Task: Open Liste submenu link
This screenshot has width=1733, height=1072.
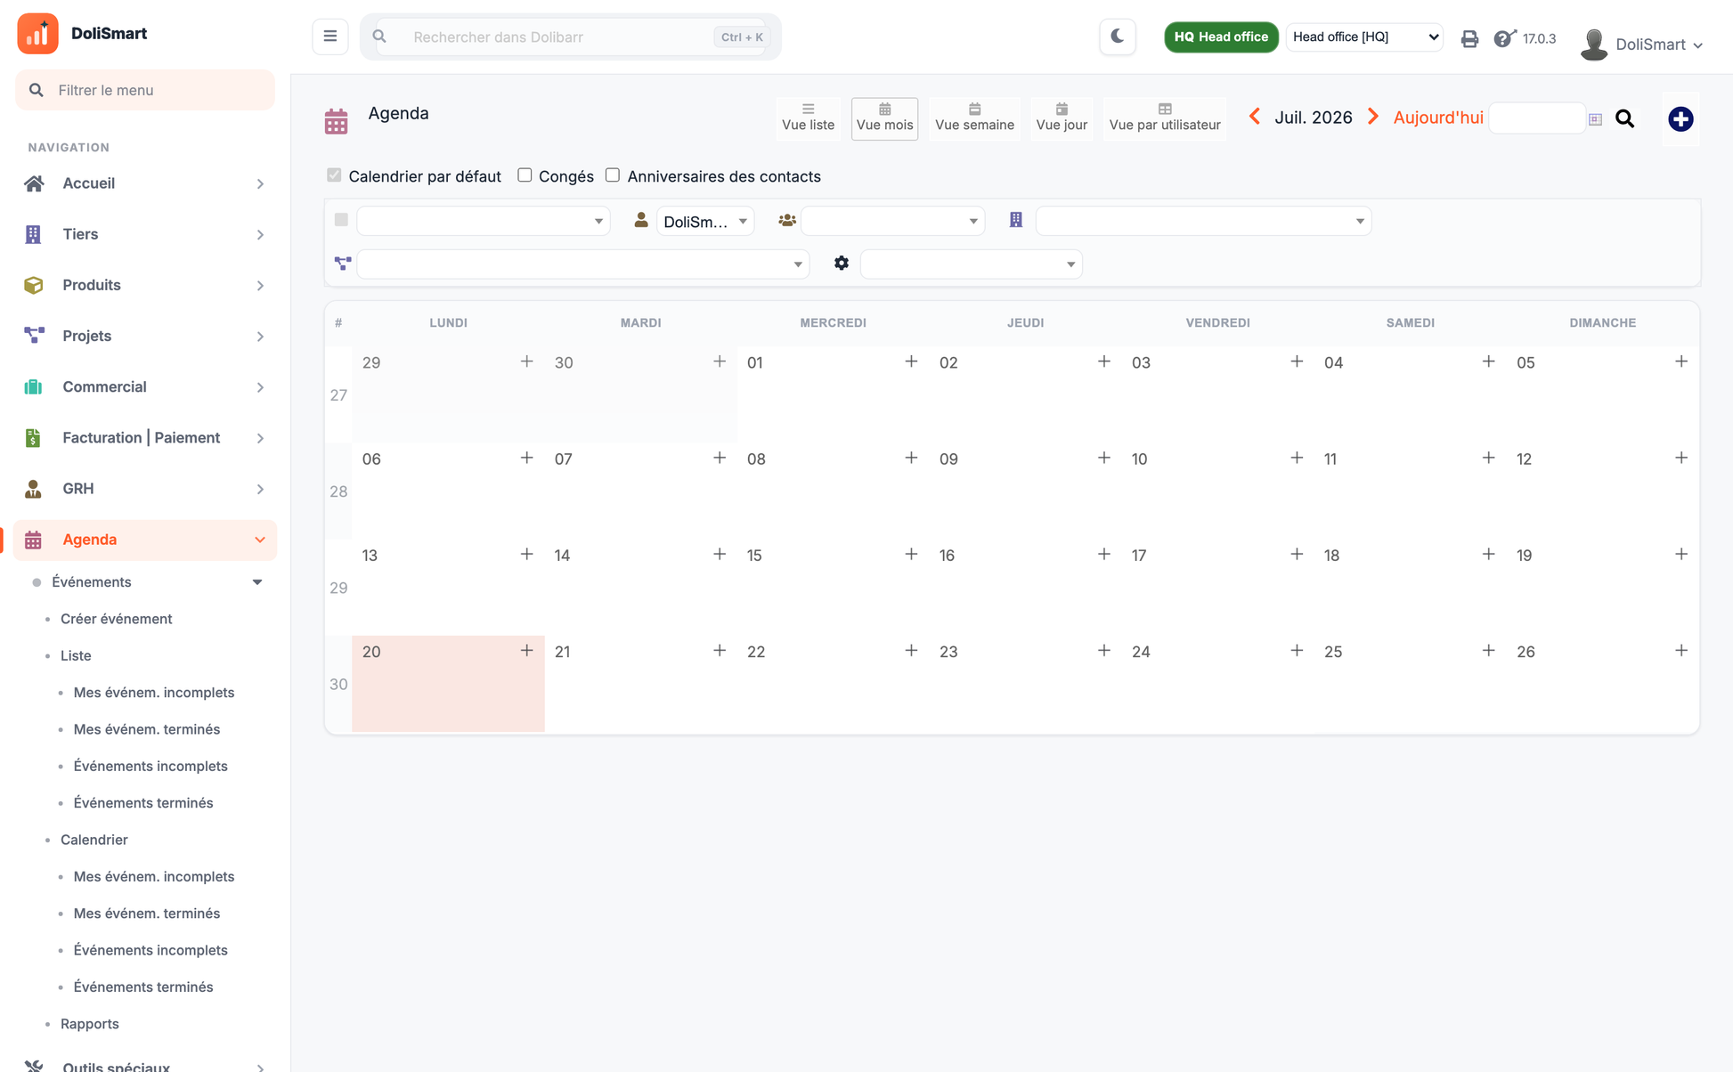Action: click(76, 655)
